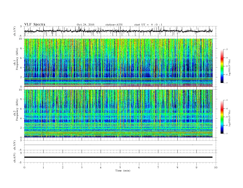Click the "VLF Spectra" title text
This screenshot has height=188, width=243.
tap(35, 24)
